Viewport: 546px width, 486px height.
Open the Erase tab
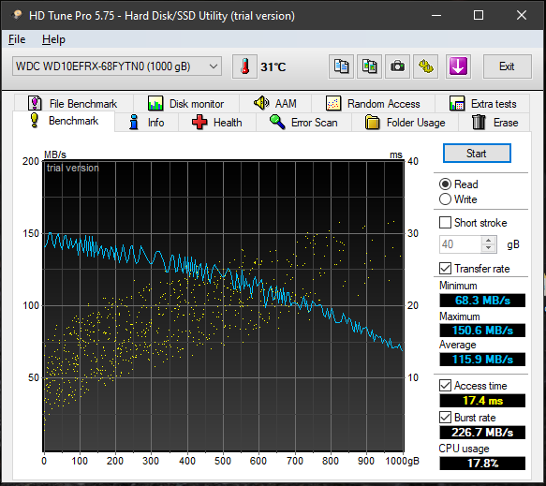(x=494, y=122)
